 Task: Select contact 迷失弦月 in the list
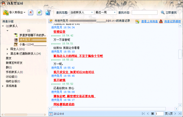pyautogui.click(x=33, y=40)
